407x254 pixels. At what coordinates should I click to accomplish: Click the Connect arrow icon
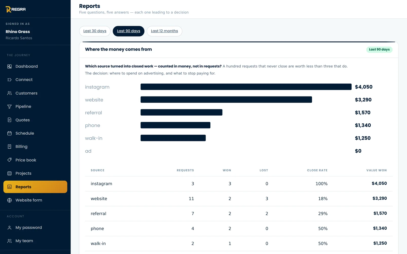(9, 80)
